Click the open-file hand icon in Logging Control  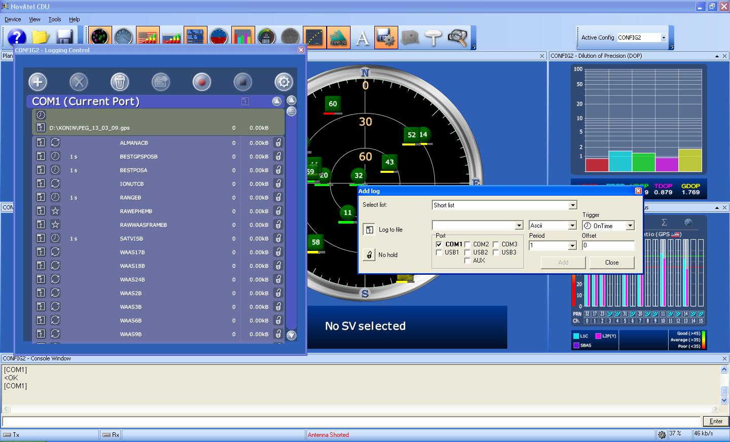click(x=161, y=82)
